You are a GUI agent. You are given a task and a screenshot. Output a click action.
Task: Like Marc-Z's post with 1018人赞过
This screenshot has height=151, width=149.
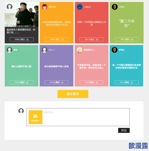coord(56,82)
